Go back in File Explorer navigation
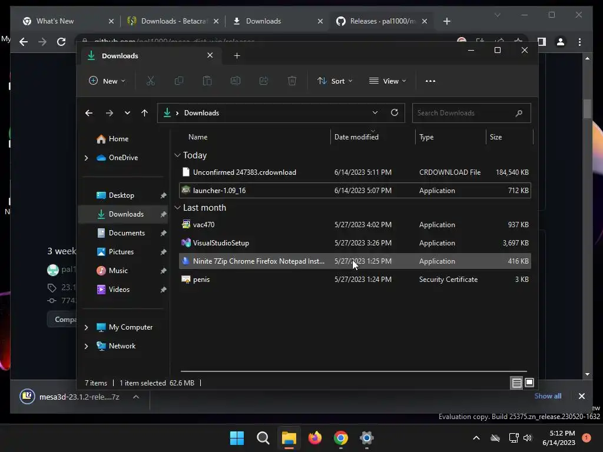603x452 pixels. (x=89, y=113)
